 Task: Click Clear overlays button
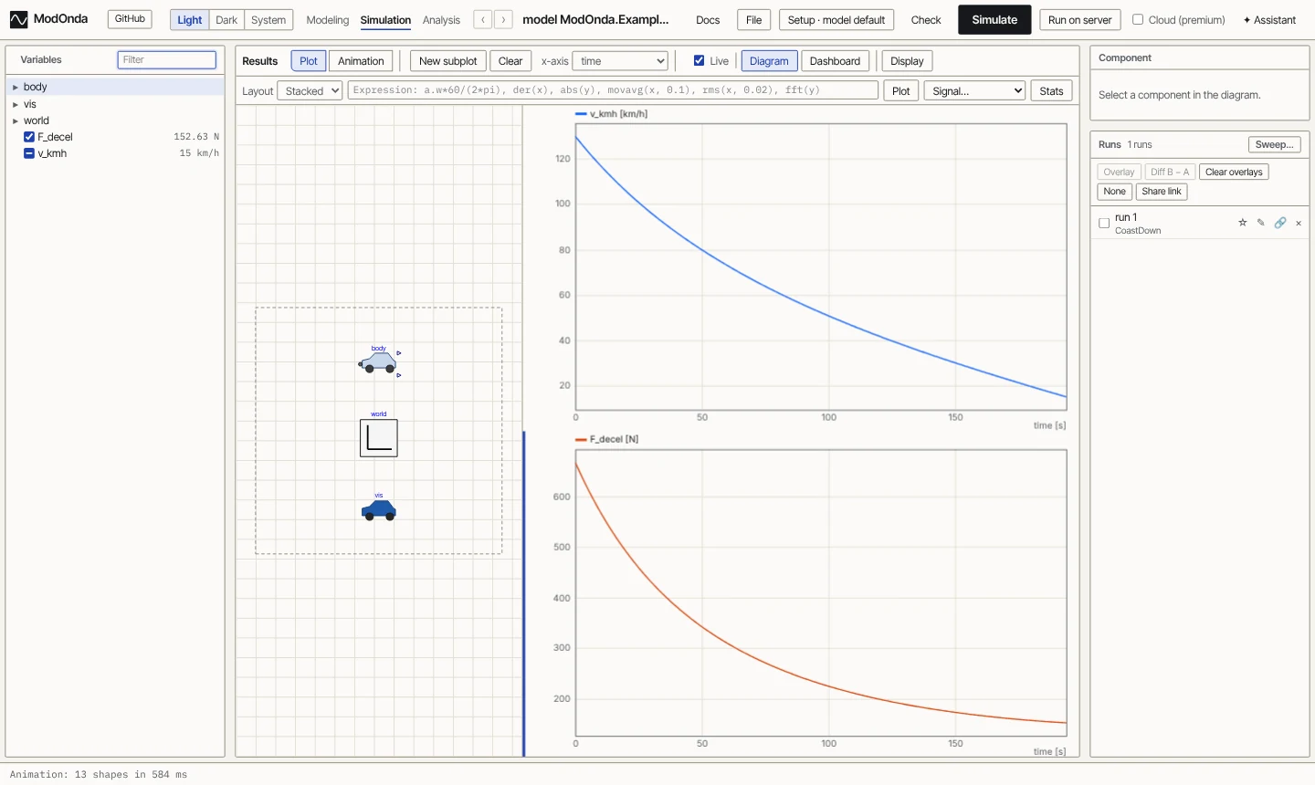point(1234,172)
